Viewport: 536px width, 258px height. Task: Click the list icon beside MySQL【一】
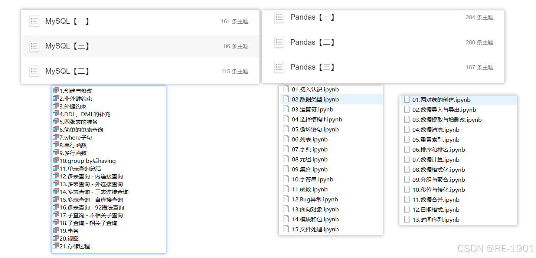(34, 21)
